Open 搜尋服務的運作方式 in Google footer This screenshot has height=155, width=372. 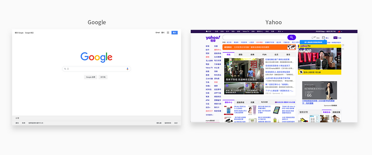click(36, 123)
